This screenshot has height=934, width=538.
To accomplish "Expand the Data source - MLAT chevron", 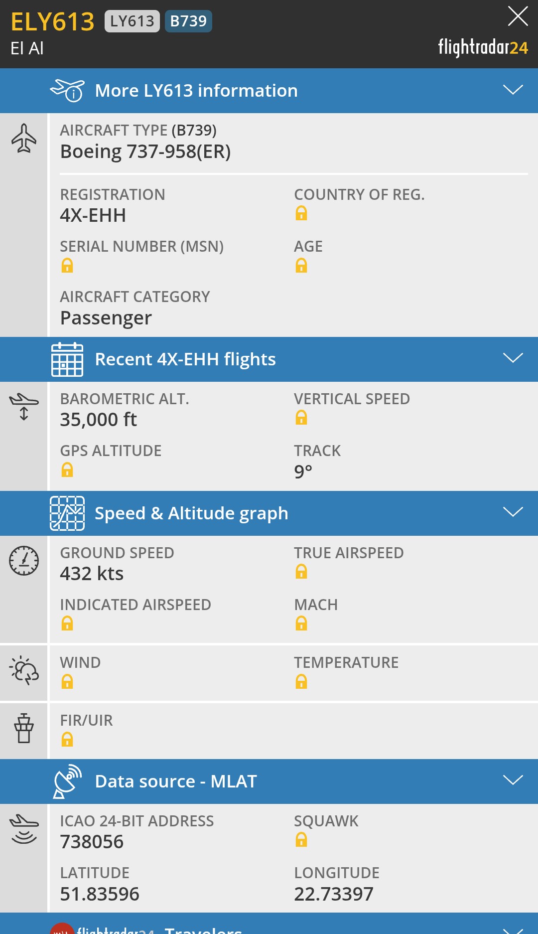I will coord(513,780).
